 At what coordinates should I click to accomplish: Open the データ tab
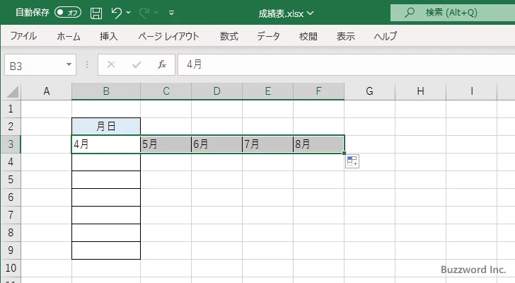[268, 36]
